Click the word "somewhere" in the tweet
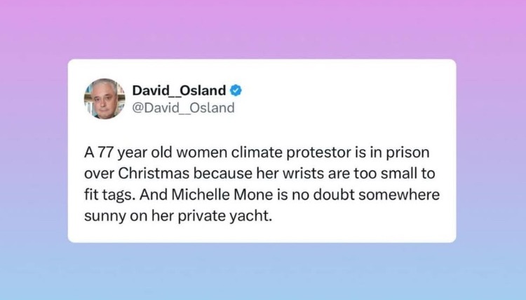 [x=399, y=194]
